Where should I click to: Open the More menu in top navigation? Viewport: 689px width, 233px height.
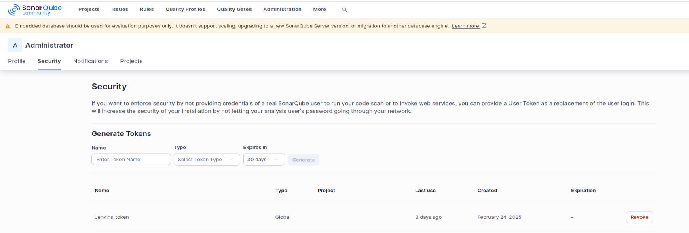319,9
